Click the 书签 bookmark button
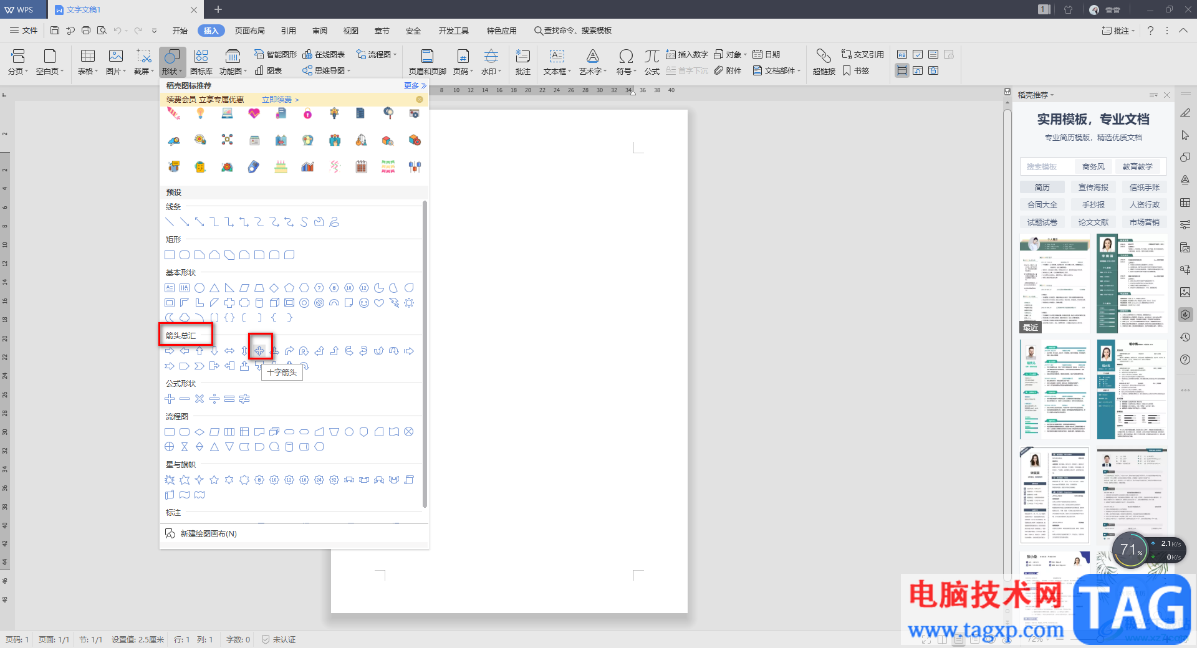Screen dimensions: 1197x648 pyautogui.click(x=856, y=70)
